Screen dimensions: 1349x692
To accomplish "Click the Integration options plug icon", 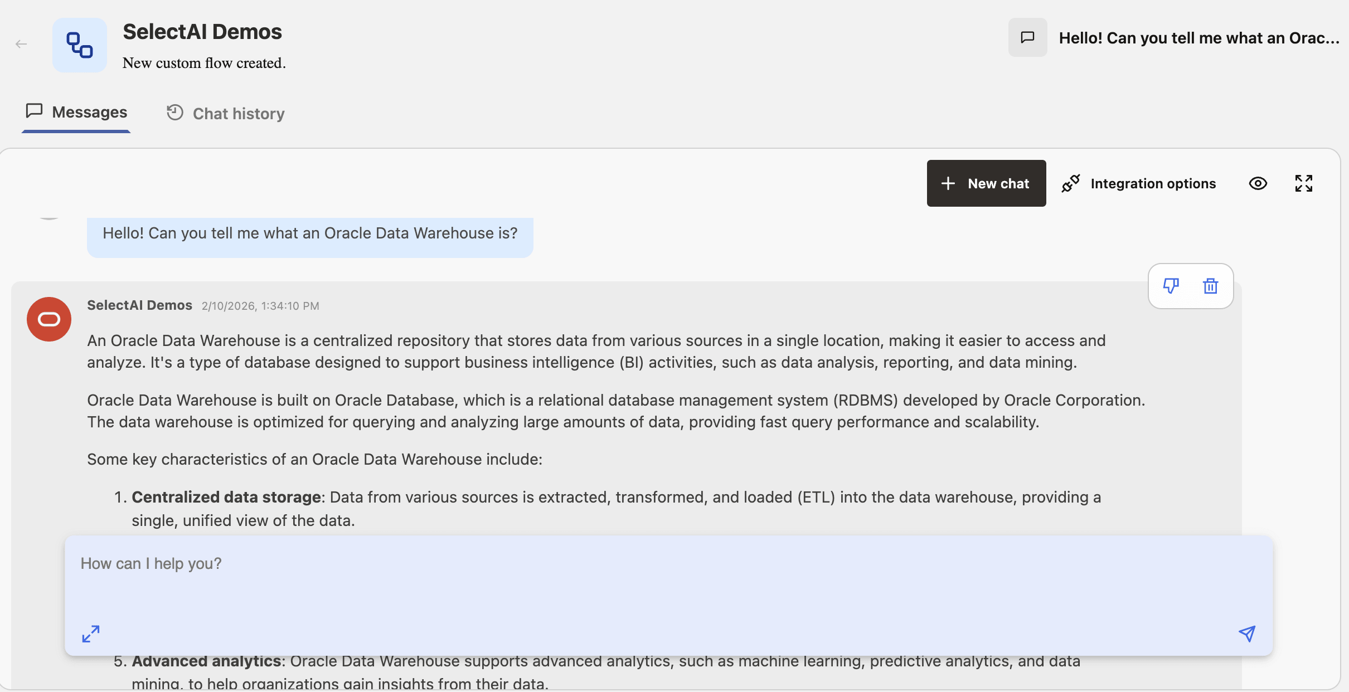I will click(x=1071, y=183).
